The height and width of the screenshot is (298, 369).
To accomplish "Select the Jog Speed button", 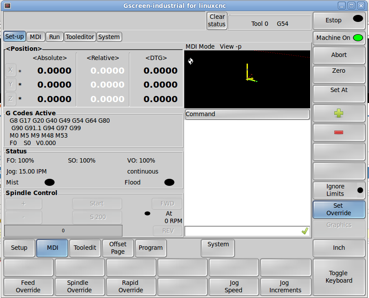I will pyautogui.click(x=233, y=286).
